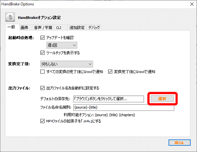The image size is (197, 152).
Task: Toggle the MP4 .m4v extension checkbox
Action: pos(43,121)
